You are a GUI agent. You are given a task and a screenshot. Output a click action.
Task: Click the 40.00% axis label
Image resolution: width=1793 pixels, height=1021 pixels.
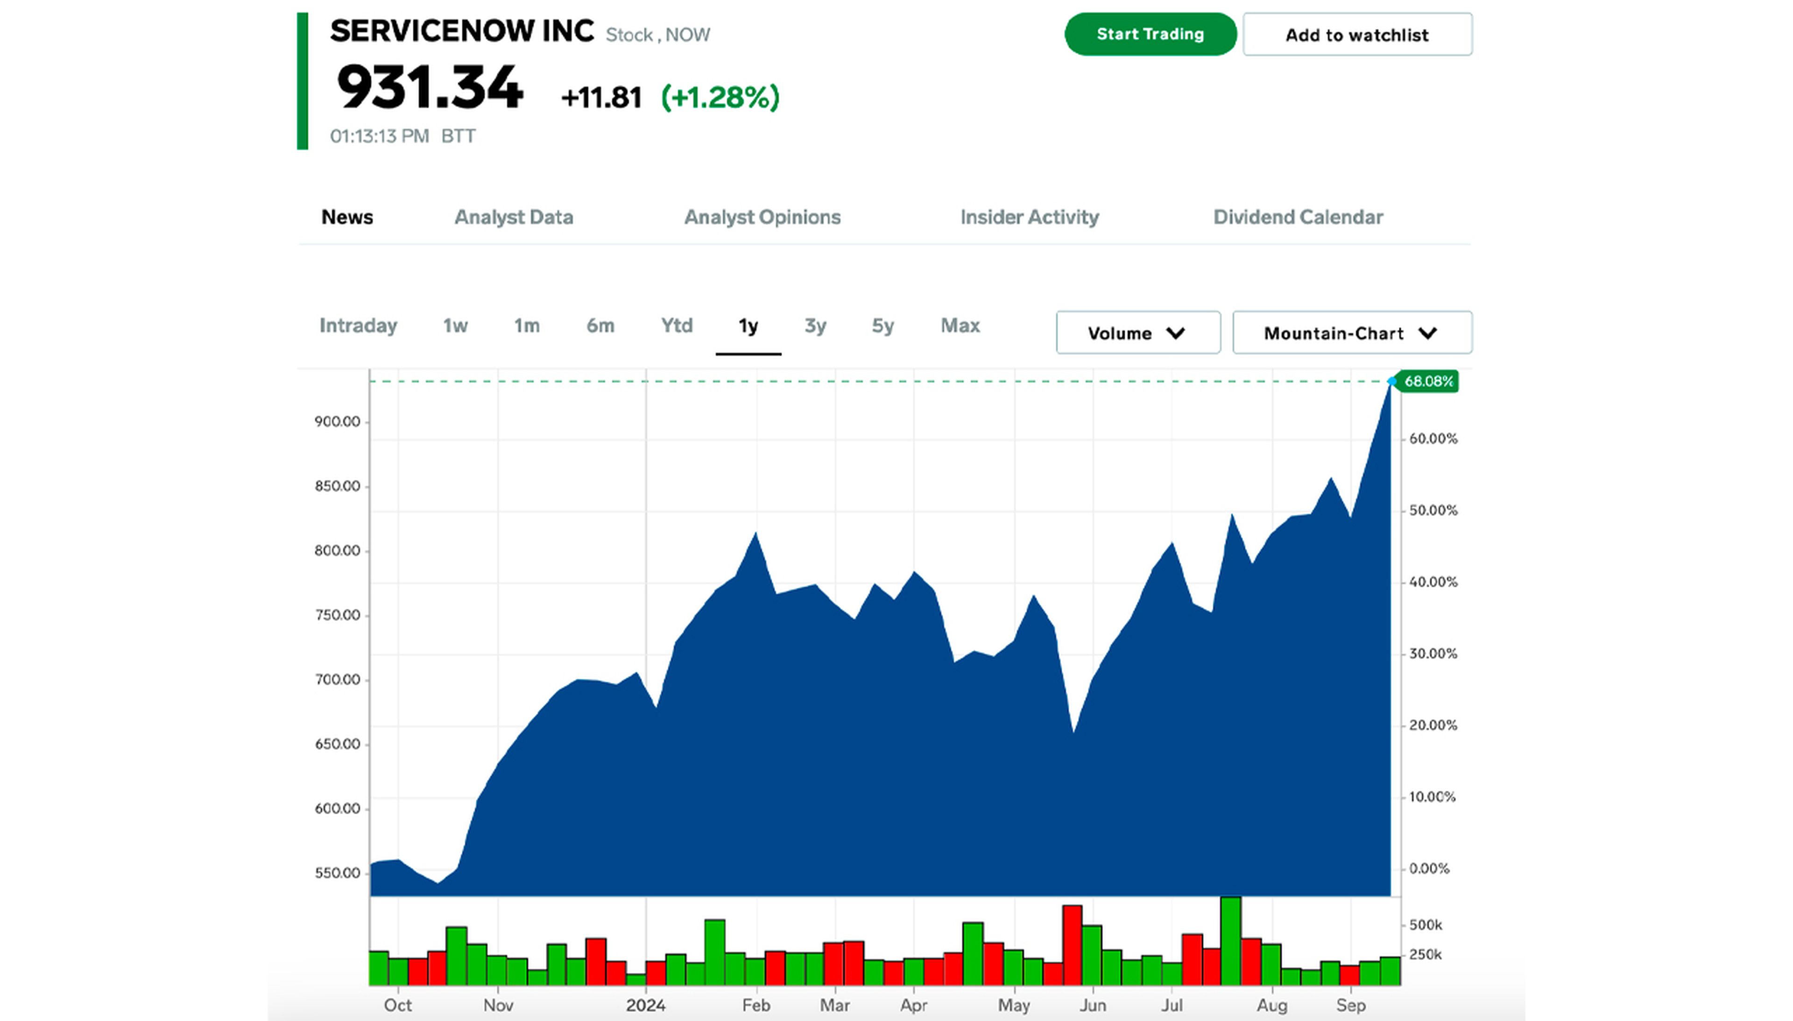pyautogui.click(x=1433, y=582)
